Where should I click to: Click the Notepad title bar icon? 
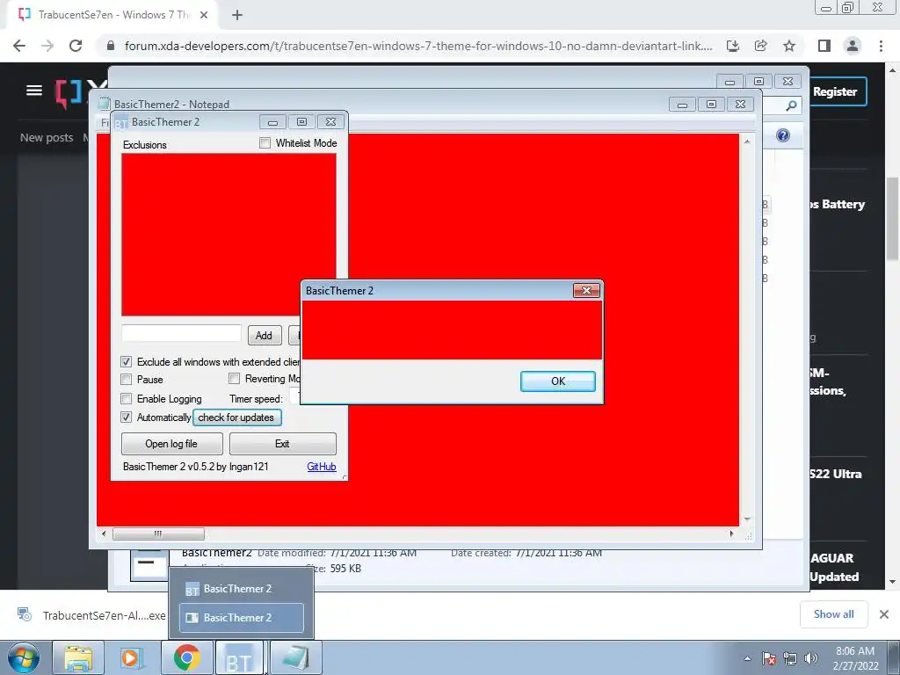[104, 104]
